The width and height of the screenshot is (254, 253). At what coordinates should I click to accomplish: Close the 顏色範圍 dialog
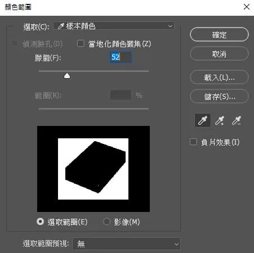click(247, 7)
